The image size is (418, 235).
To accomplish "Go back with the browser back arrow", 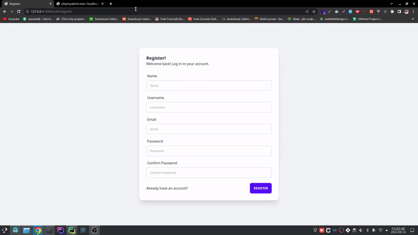I will point(5,11).
